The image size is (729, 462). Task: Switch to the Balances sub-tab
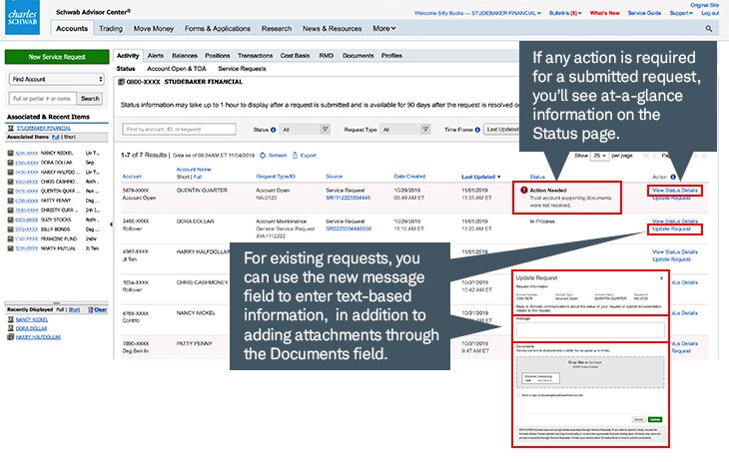pyautogui.click(x=185, y=55)
